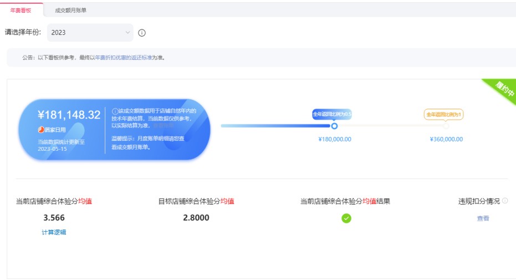Click the 全年返回比例为1 orange tooltip

point(443,115)
